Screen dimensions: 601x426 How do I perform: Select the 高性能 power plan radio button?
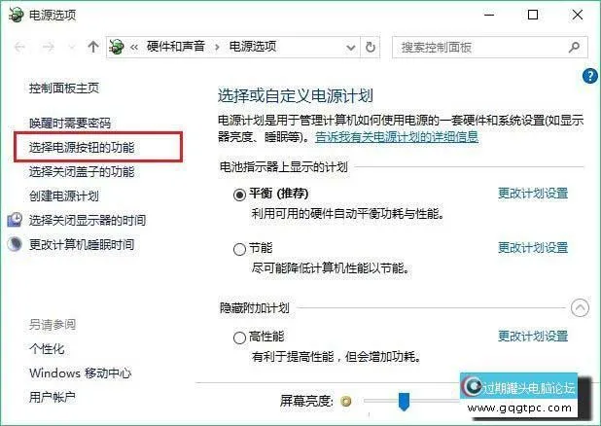239,337
